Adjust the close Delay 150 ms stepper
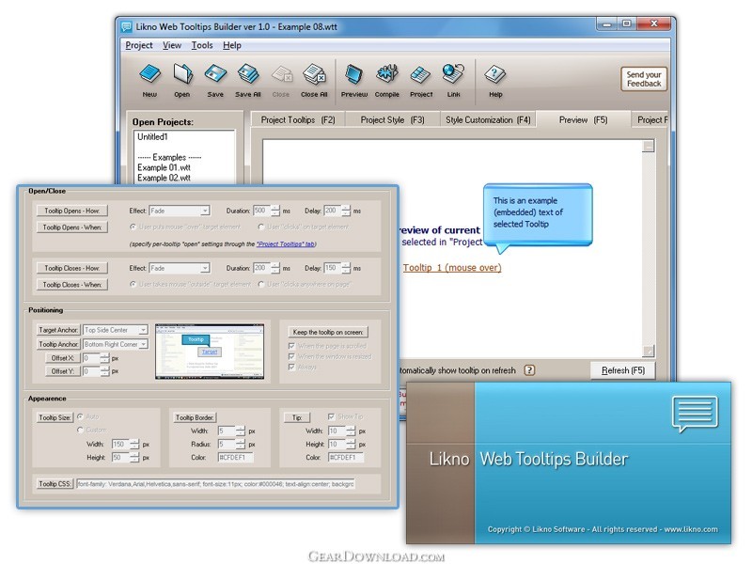The height and width of the screenshot is (564, 752). tap(346, 268)
